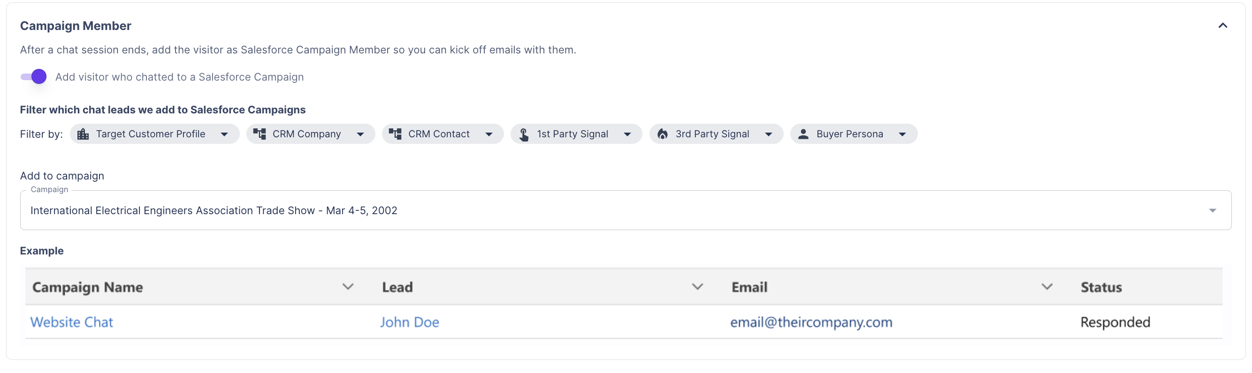Expand the CRM Company filter arrow
Viewport: 1252px width, 373px height.
[x=360, y=134]
